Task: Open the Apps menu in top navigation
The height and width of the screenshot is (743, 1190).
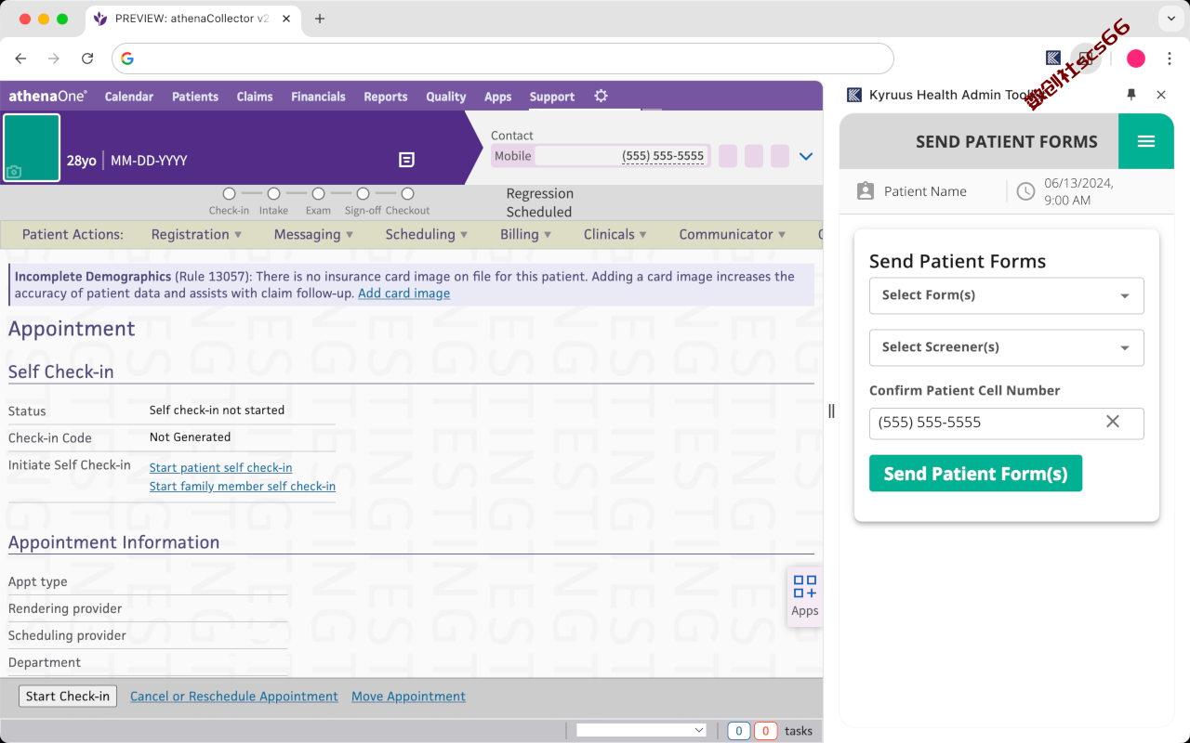Action: click(498, 97)
